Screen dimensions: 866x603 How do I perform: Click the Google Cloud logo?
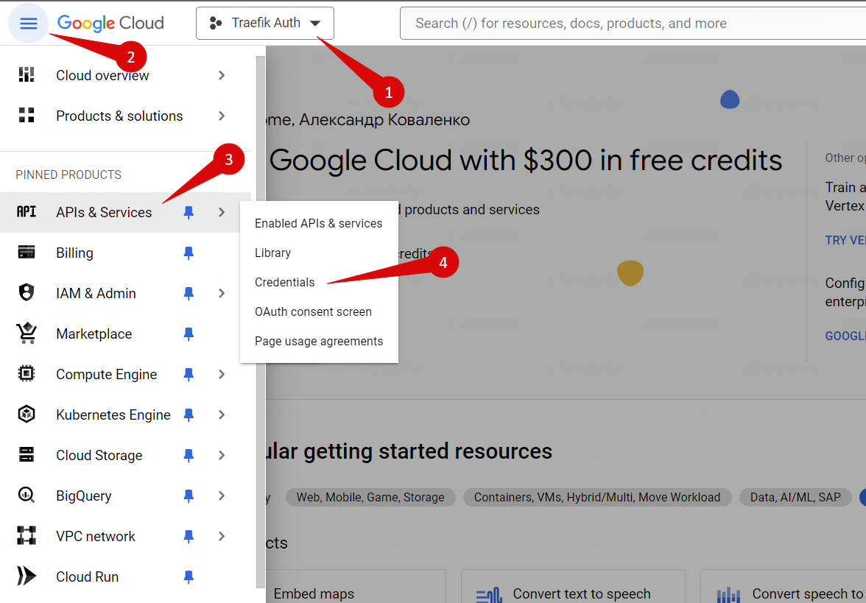coord(110,24)
